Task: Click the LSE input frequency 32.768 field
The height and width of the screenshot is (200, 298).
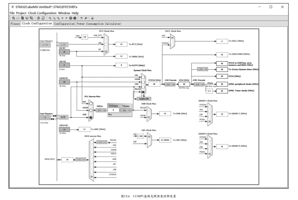Action: (x=45, y=45)
